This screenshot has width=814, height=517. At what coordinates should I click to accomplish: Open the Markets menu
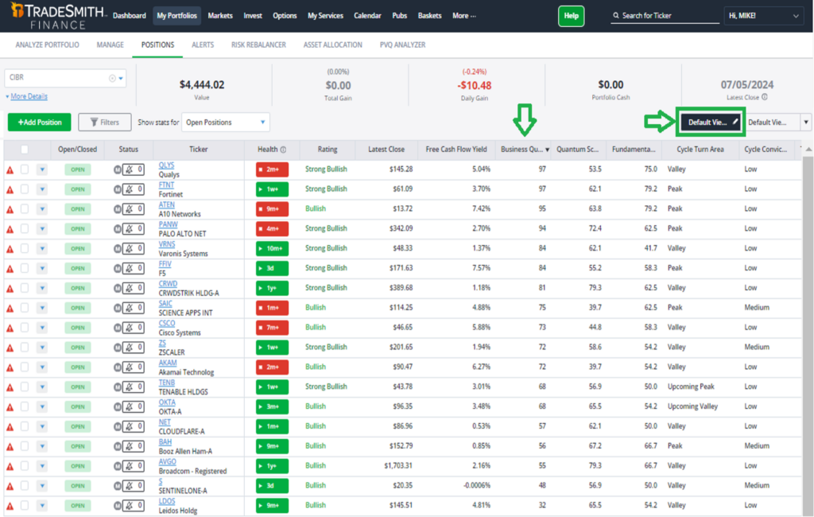click(x=220, y=16)
